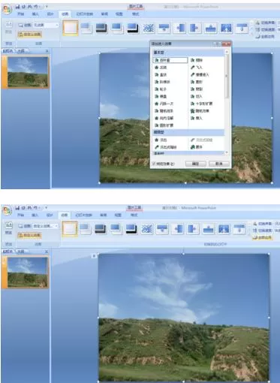Pick the 出现 entrance effect
The image size is (280, 383).
tap(161, 68)
